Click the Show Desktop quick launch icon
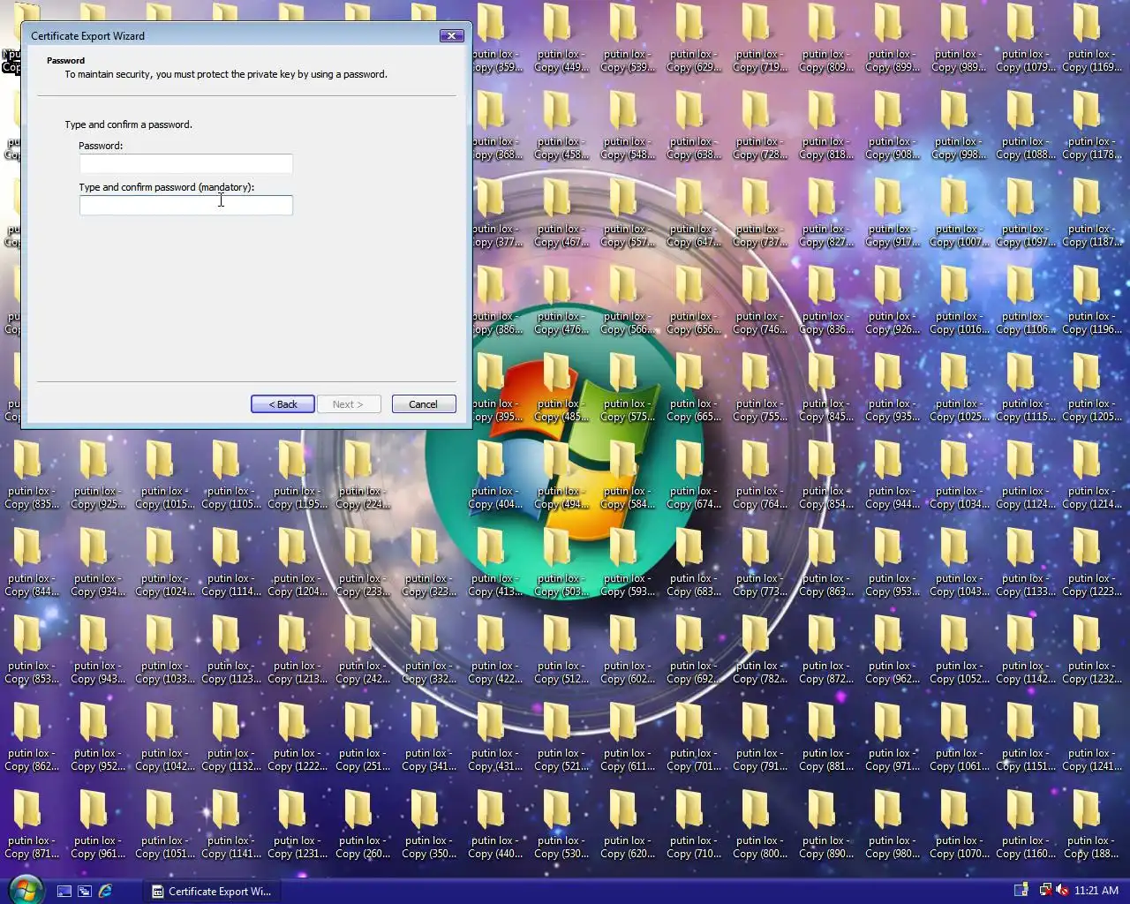The width and height of the screenshot is (1130, 904). [64, 892]
